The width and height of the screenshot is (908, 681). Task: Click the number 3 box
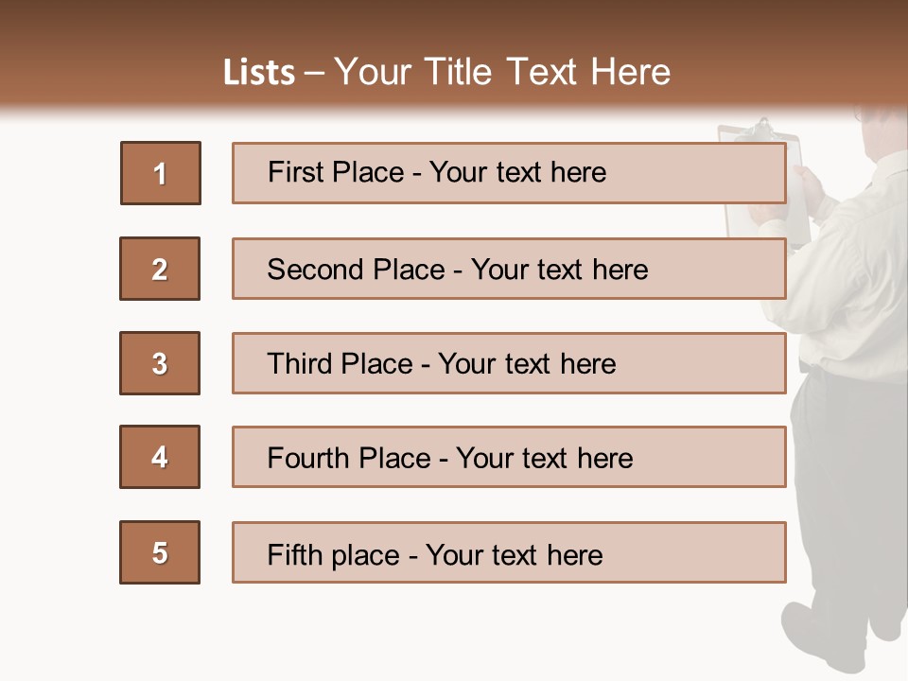click(160, 363)
